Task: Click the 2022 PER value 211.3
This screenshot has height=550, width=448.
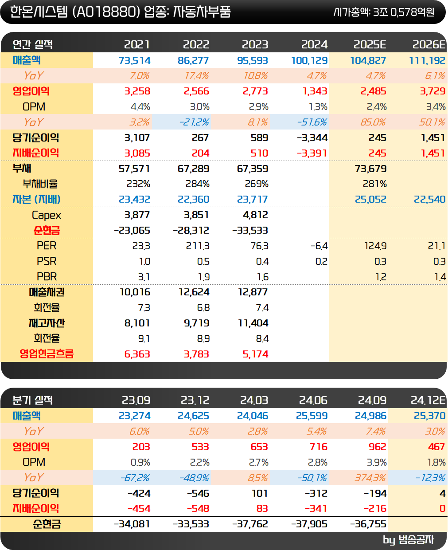Action: pyautogui.click(x=198, y=246)
